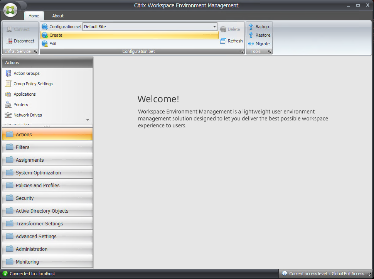
Task: Open the Action Groups section
Action: tap(26, 73)
